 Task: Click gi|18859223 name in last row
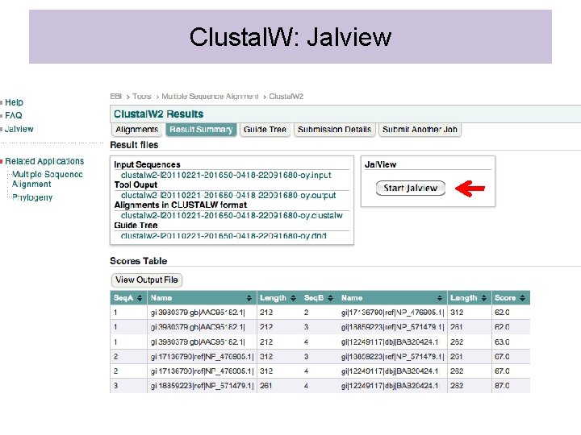202,385
